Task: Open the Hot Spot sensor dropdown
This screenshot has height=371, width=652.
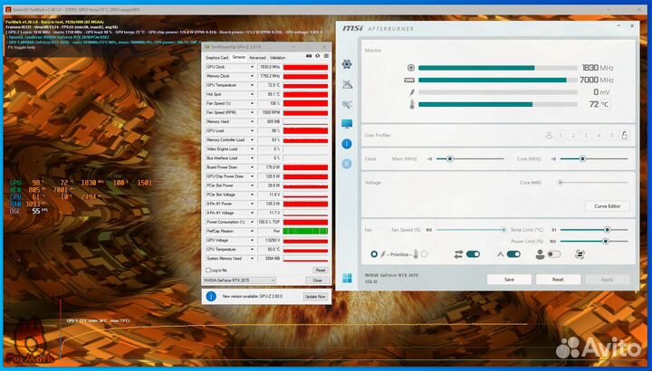Action: (252, 94)
